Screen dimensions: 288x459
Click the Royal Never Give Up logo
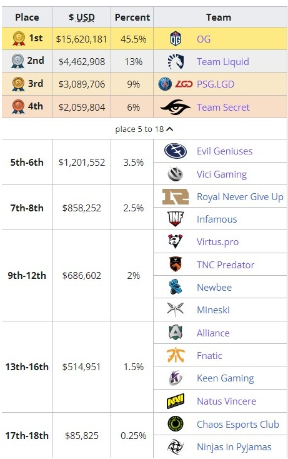coord(176,196)
